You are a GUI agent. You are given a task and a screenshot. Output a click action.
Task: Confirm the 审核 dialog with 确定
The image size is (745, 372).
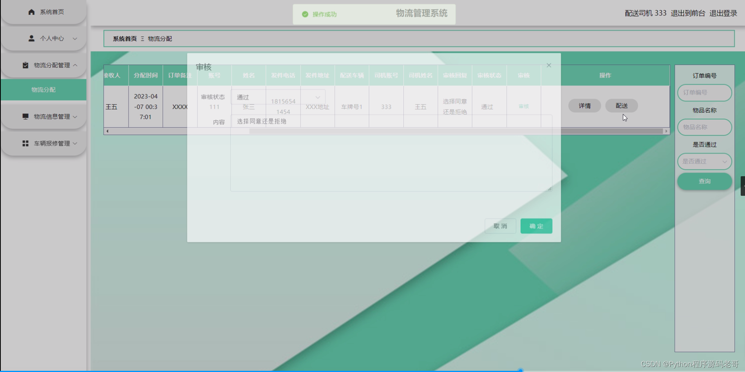[x=536, y=226]
